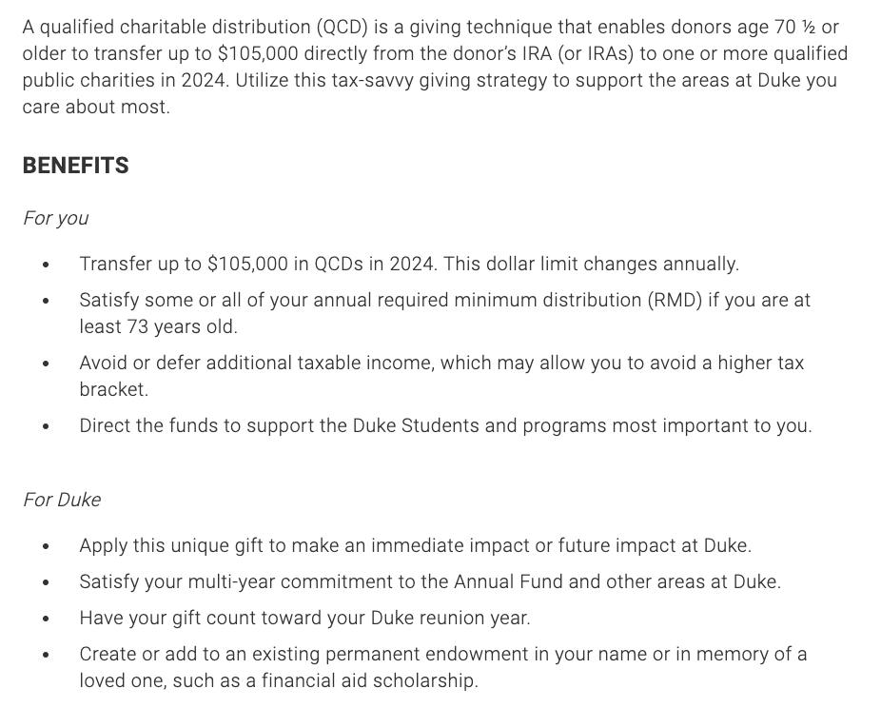Click the "For you" italic subheading
This screenshot has height=728, width=881.
tap(56, 218)
